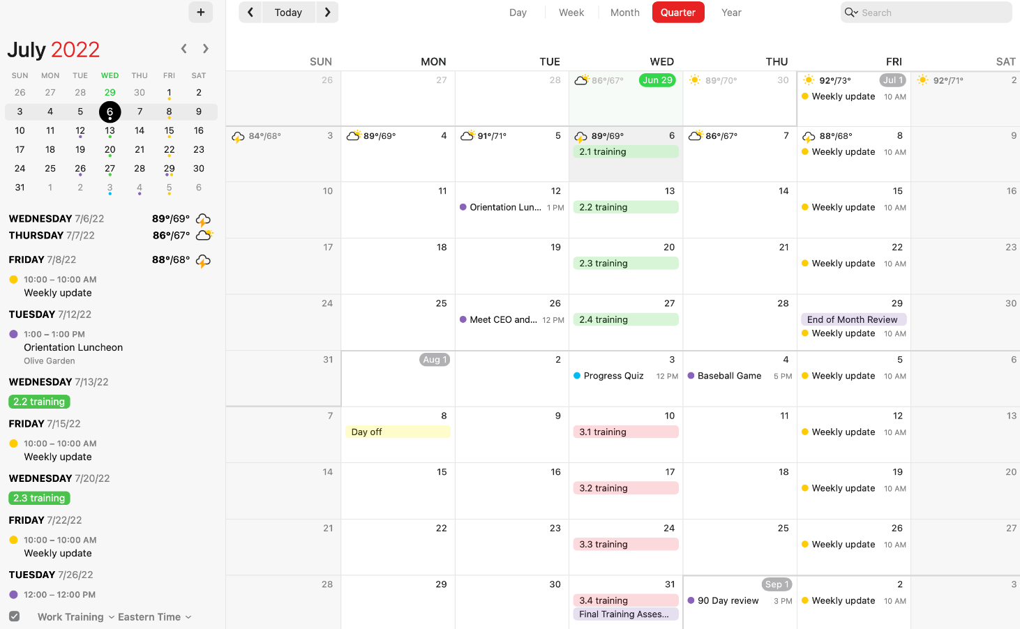Viewport: 1020px width, 629px height.
Task: Click the purple dot beside Baseball Game
Action: 691,375
